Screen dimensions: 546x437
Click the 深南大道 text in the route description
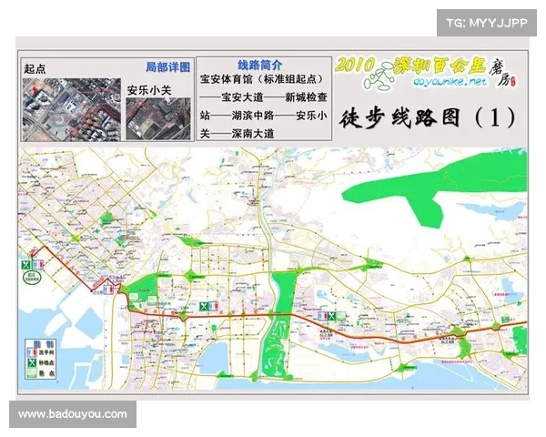click(x=253, y=134)
